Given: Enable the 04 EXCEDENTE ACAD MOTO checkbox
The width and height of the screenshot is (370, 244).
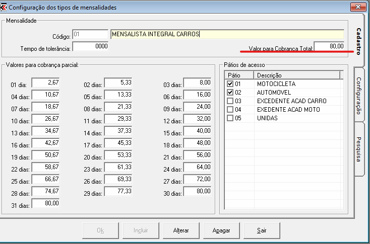Looking at the screenshot, I should (x=230, y=110).
